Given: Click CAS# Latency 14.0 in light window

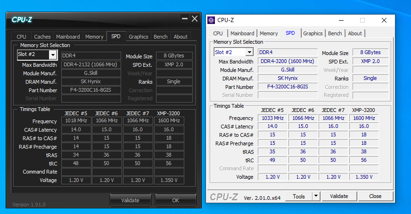Looking at the screenshot, I should tap(272, 127).
